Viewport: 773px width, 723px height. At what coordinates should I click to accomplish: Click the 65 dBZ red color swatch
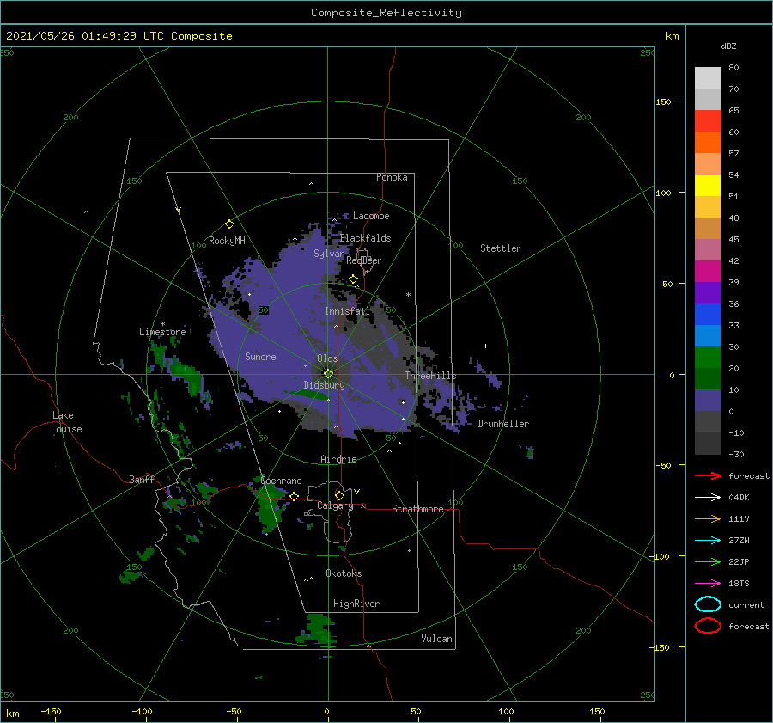click(708, 120)
